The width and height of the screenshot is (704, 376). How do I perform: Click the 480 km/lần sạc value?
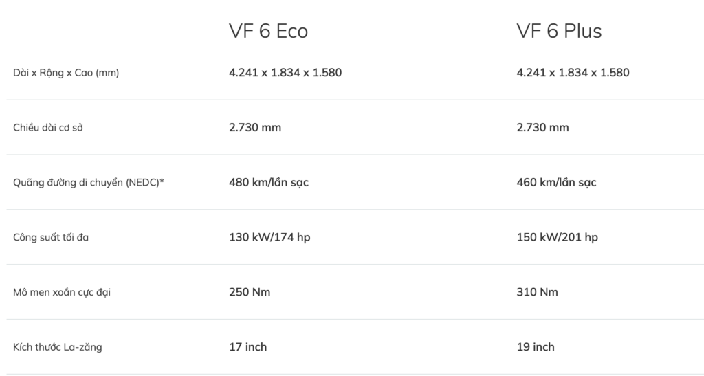coord(269,182)
